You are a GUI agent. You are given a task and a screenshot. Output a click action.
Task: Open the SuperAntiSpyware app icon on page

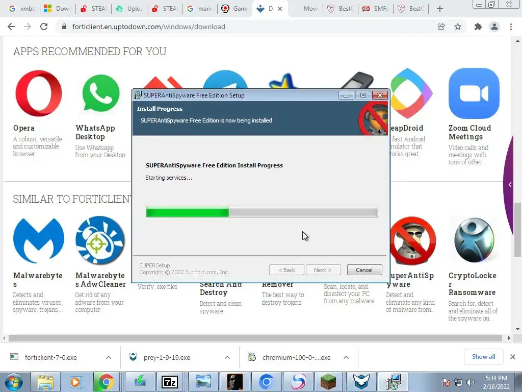pos(413,241)
